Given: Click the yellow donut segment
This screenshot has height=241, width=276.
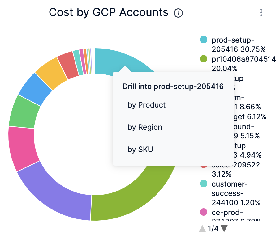Looking at the screenshot, I should (51, 73).
